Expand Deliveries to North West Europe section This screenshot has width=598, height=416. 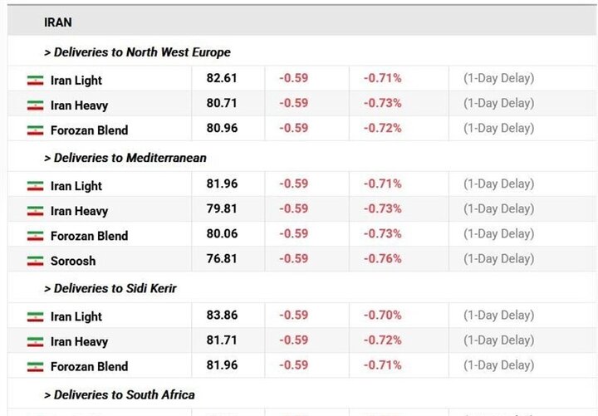(x=137, y=51)
